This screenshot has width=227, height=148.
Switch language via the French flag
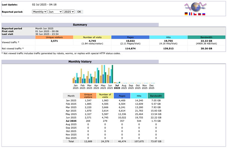click(191, 14)
